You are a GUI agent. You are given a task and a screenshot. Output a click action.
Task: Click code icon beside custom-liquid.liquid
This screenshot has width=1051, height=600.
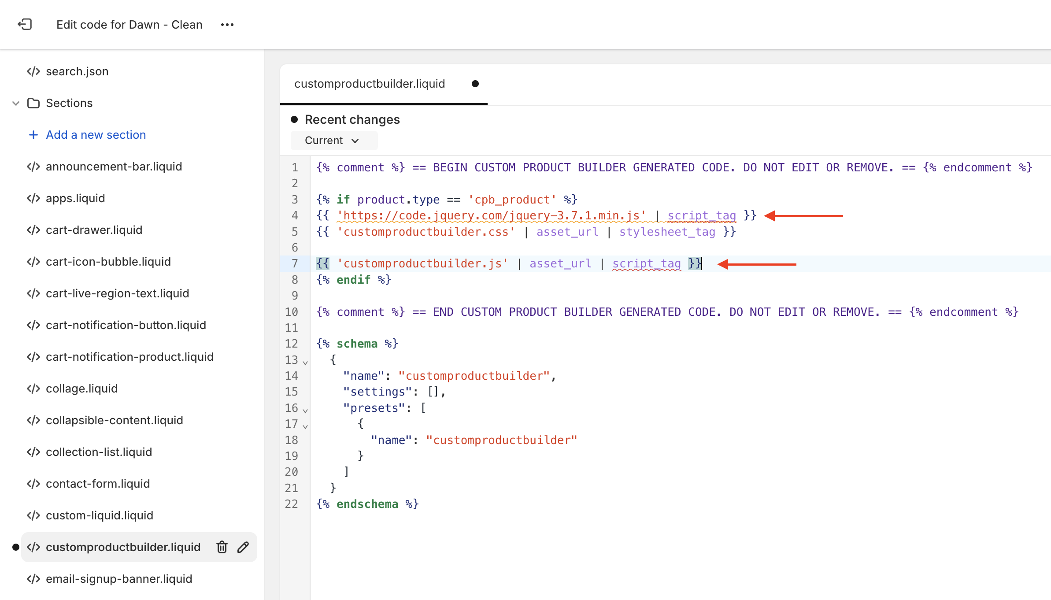[x=33, y=515]
